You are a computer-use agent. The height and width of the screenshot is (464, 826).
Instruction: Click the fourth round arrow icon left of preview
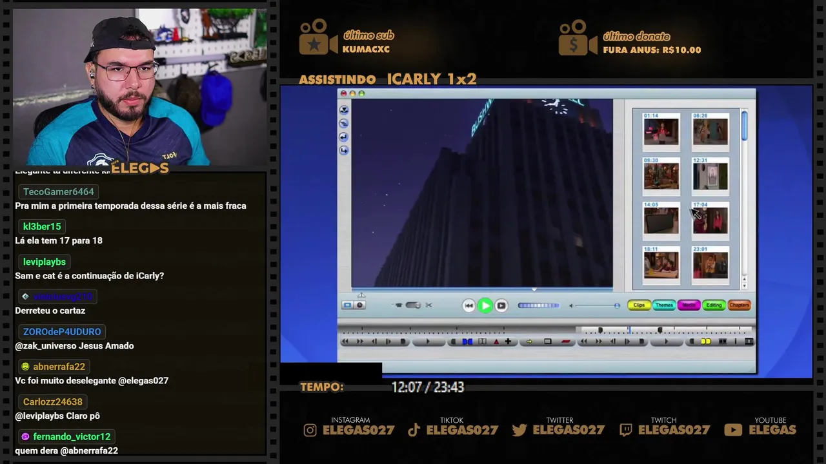344,150
